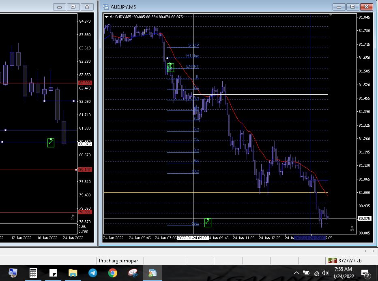The width and height of the screenshot is (378, 281).
Task: Open the volume speaker tray icon
Action: (x=325, y=273)
